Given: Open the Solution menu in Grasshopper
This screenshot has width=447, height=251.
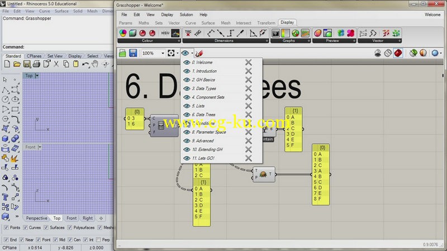Looking at the screenshot, I should pos(186,15).
